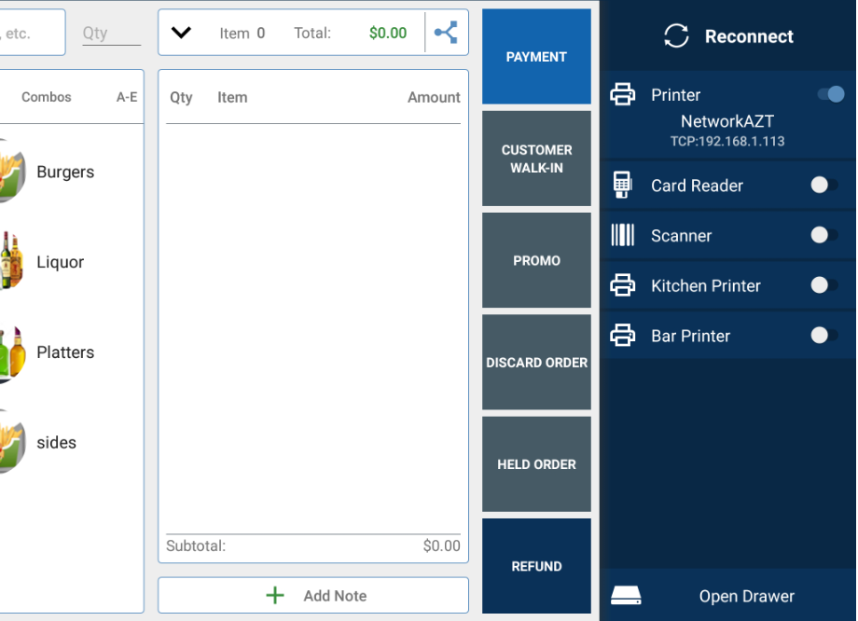Screen dimensions: 858x621
Task: Enable the Kitchen Printer switch
Action: point(823,286)
